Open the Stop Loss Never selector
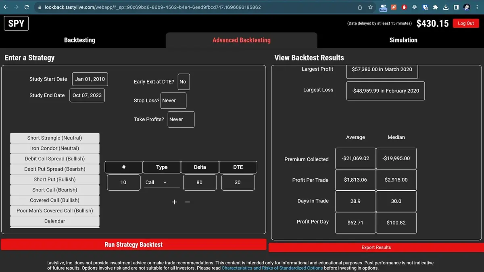The width and height of the screenshot is (484, 272). tap(173, 101)
